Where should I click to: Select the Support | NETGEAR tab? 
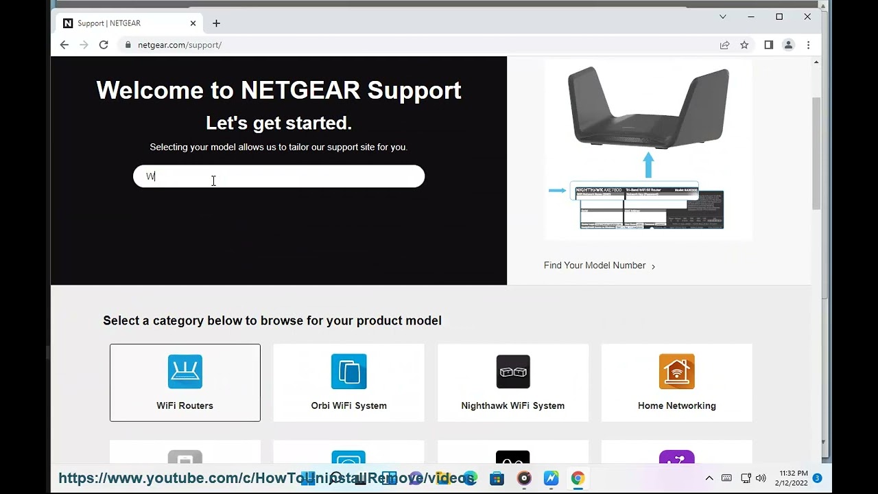pyautogui.click(x=130, y=23)
